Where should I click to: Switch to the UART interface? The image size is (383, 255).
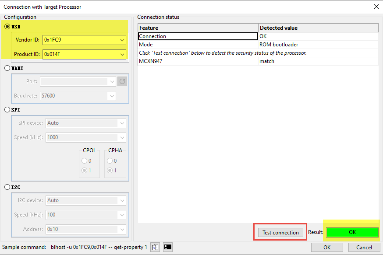tap(7, 68)
